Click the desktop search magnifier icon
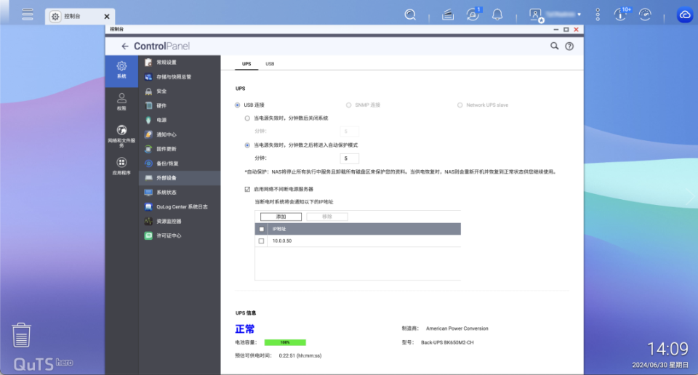Screen dimensions: 698x375 (410, 15)
